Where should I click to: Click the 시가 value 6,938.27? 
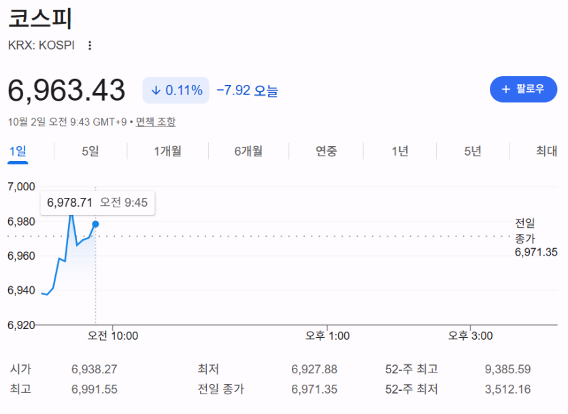(94, 369)
